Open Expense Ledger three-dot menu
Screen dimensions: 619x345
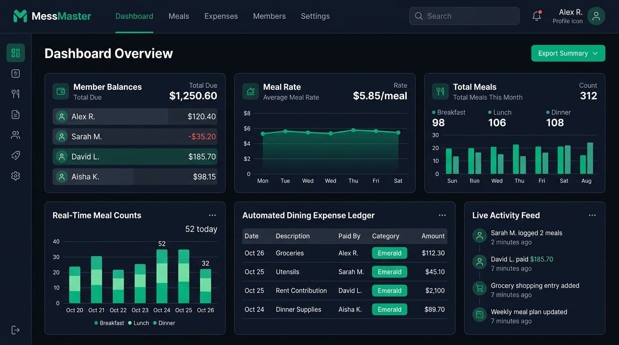pos(442,216)
